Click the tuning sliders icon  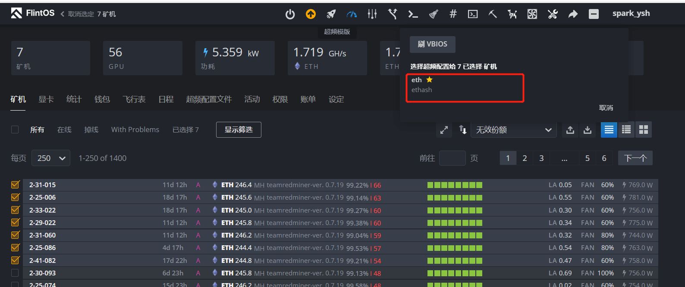click(372, 14)
